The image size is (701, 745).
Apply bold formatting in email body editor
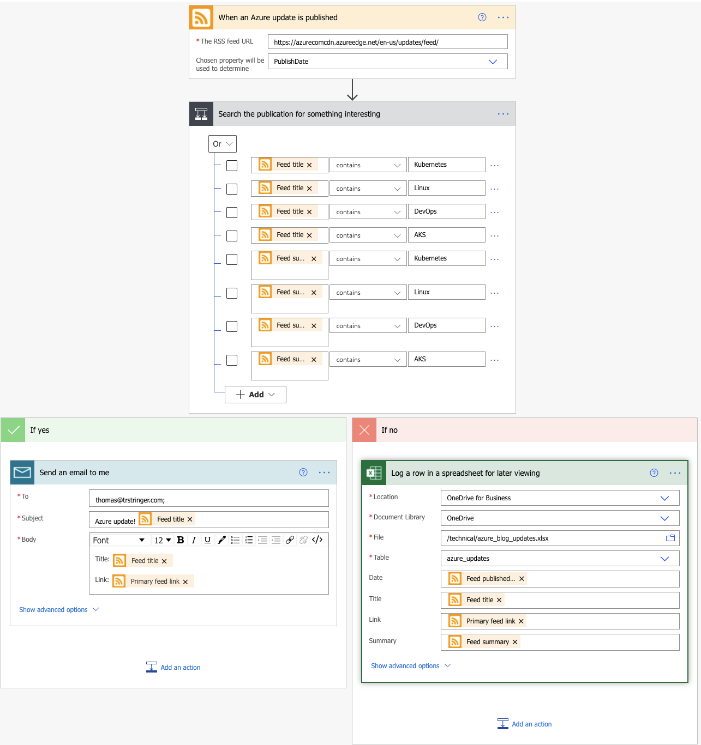pos(181,540)
